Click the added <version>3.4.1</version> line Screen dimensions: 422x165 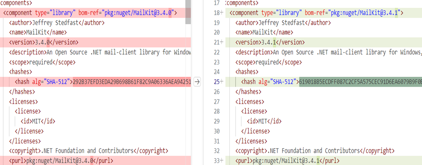(324, 42)
